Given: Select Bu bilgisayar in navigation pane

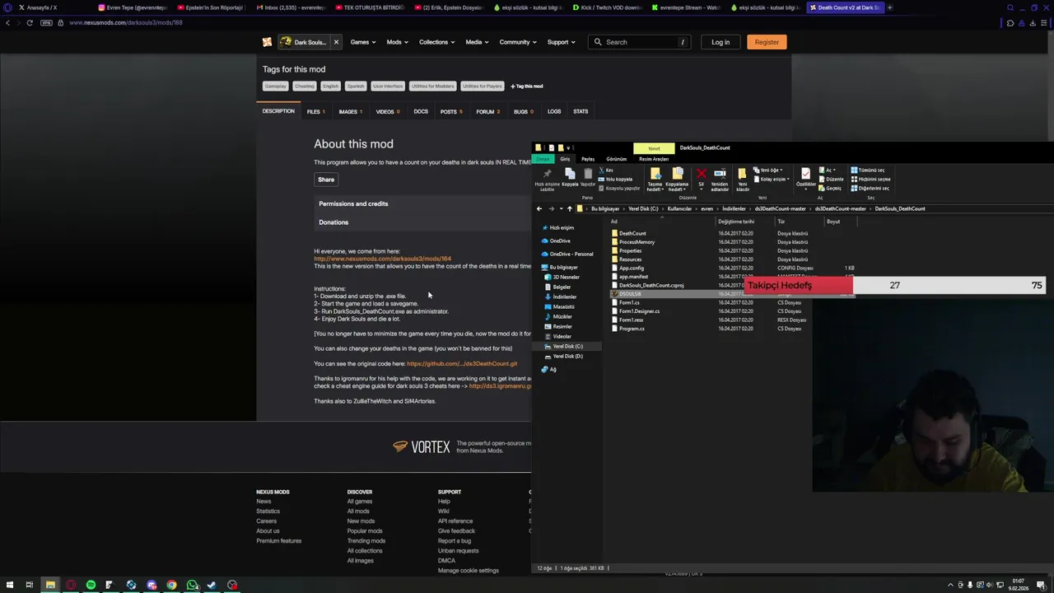Looking at the screenshot, I should click(x=563, y=267).
